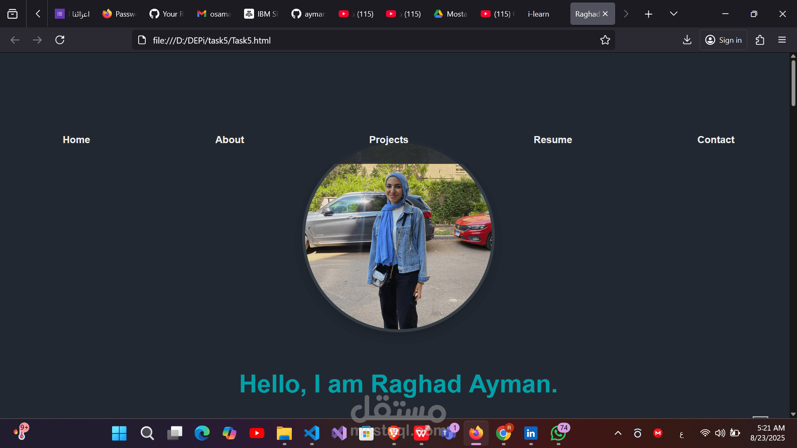Click the page info icon in address bar
Image resolution: width=797 pixels, height=448 pixels.
tap(142, 40)
